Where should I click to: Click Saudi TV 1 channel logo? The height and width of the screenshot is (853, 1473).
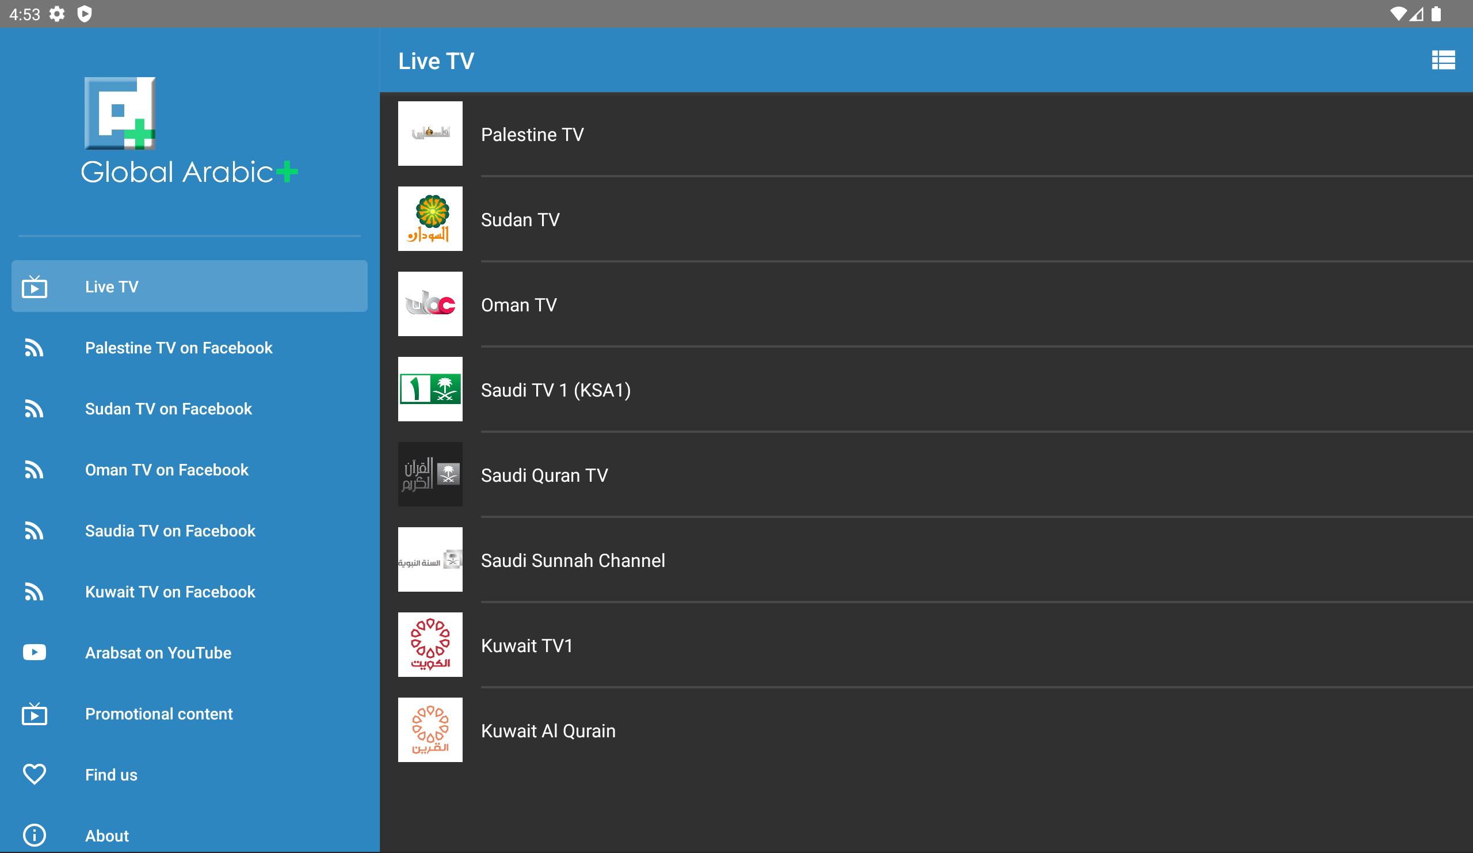tap(430, 389)
